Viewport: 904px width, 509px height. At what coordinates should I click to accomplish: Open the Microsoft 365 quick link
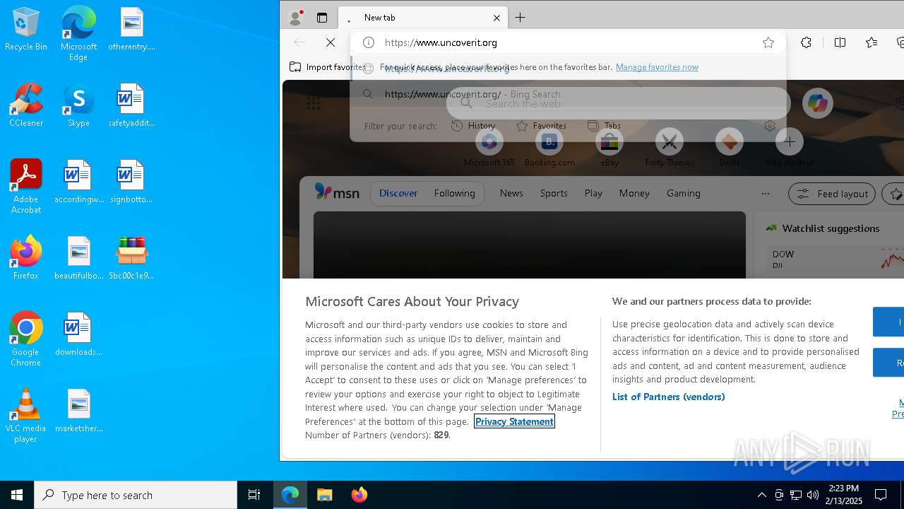pyautogui.click(x=489, y=148)
